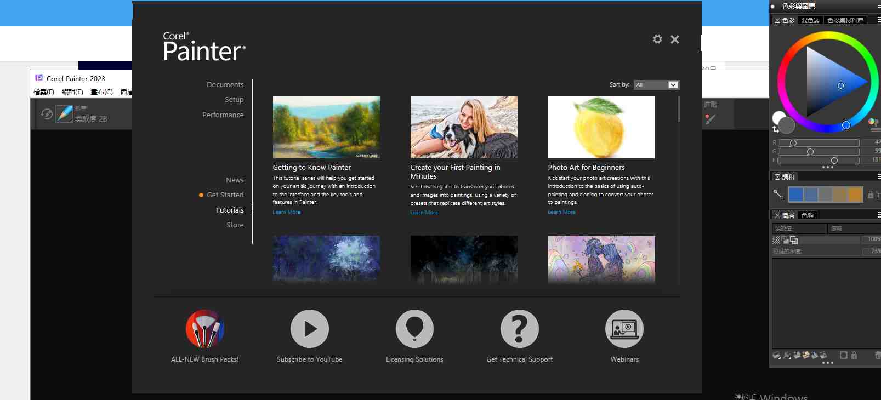
Task: Switch to the 色彩集材料庫 tab
Action: [x=845, y=20]
